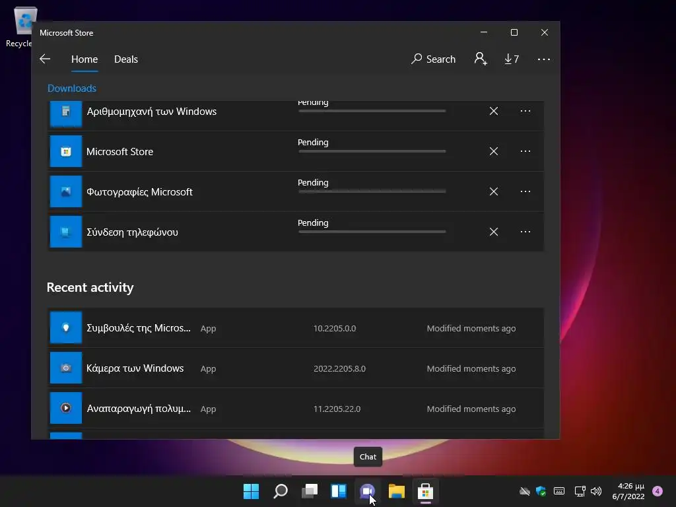
Task: Open the Home tab
Action: tap(84, 59)
